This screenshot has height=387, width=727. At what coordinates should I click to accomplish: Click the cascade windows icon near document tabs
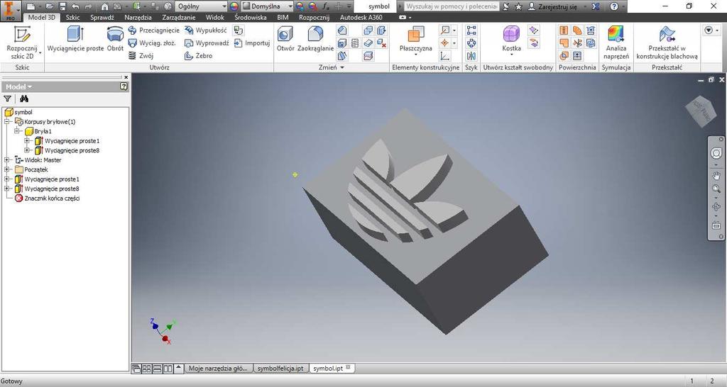click(136, 369)
